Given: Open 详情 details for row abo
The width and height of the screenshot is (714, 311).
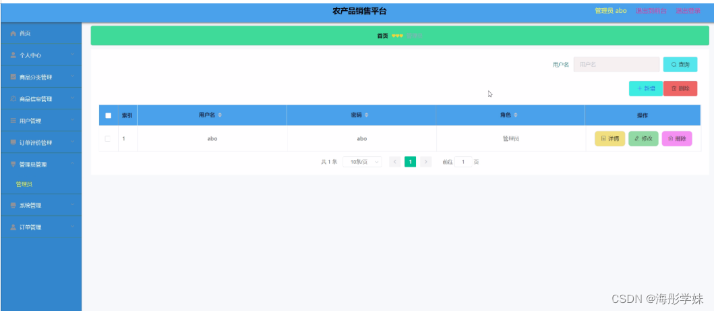Looking at the screenshot, I should [x=609, y=138].
